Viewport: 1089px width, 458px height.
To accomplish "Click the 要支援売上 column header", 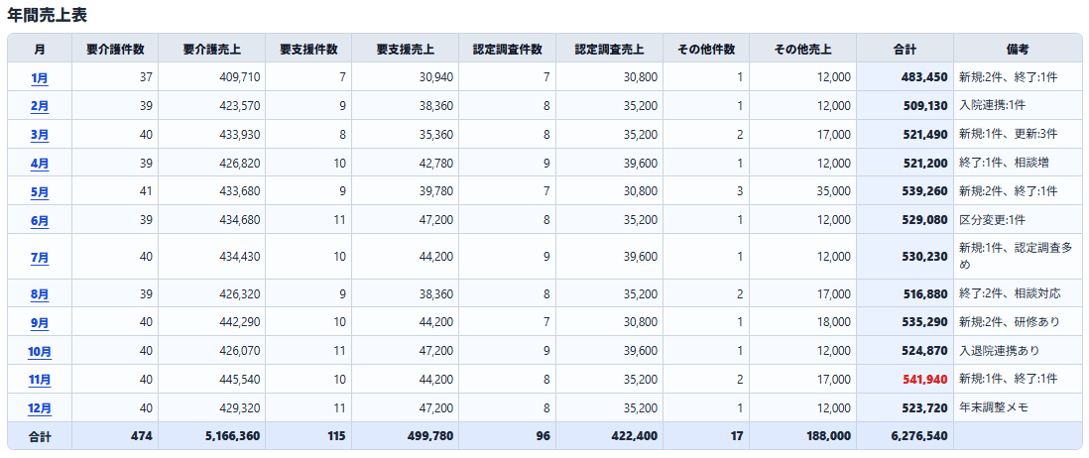I will pos(405,50).
